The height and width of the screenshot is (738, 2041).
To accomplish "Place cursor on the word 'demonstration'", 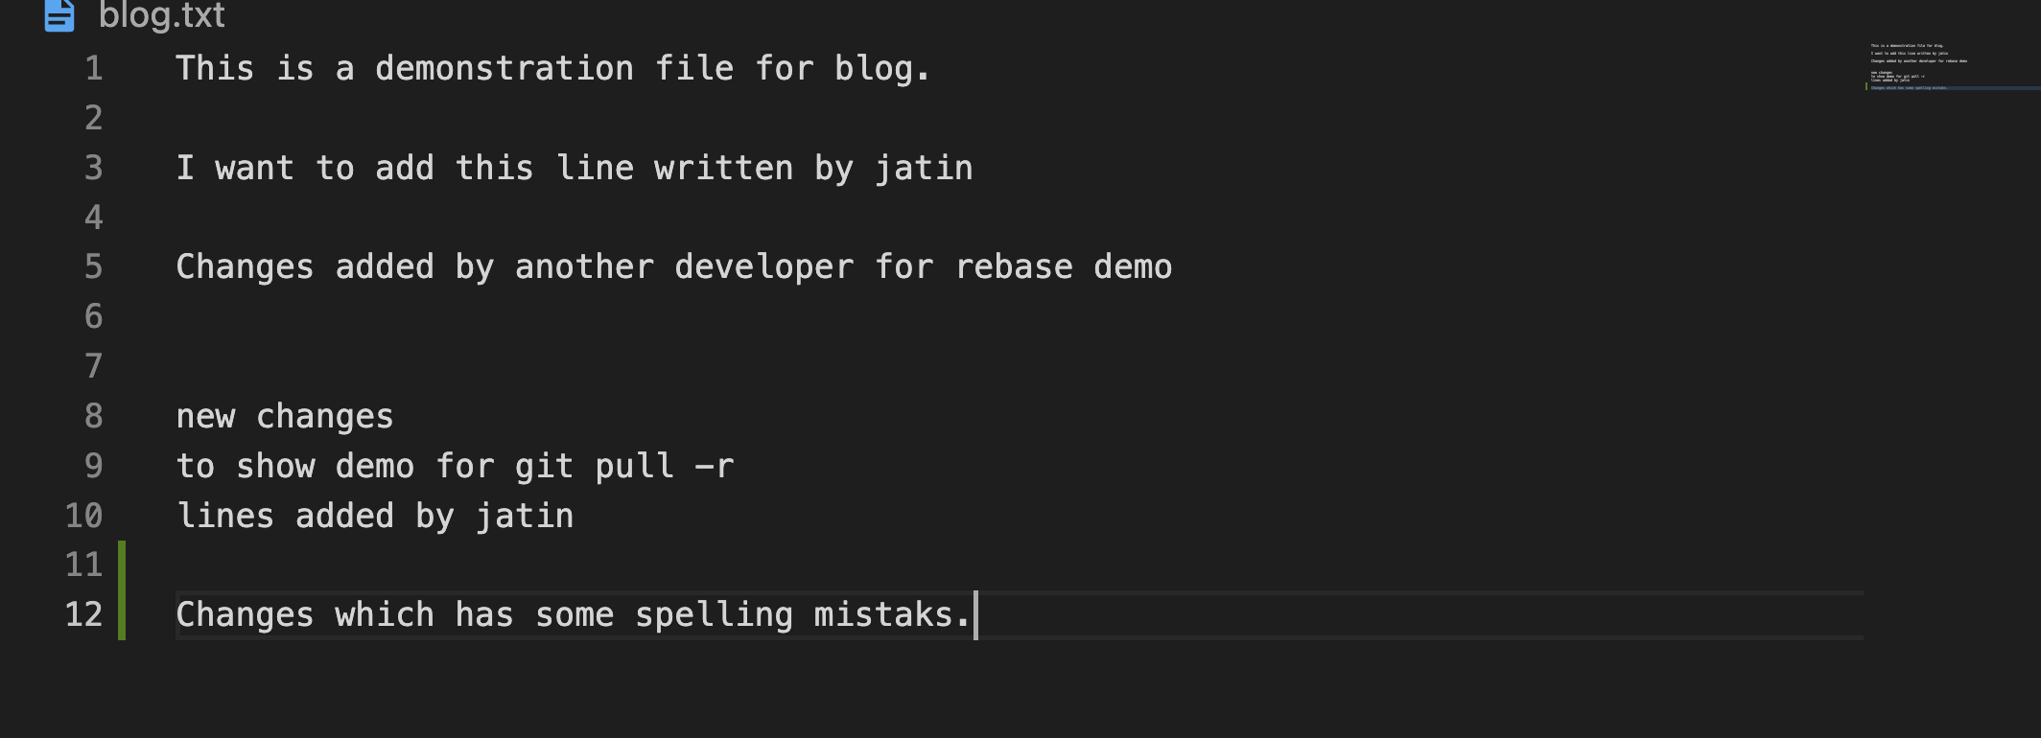I will 504,68.
